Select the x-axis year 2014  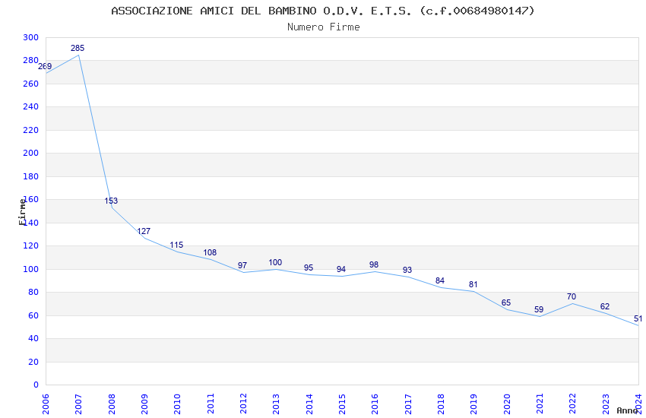(309, 404)
